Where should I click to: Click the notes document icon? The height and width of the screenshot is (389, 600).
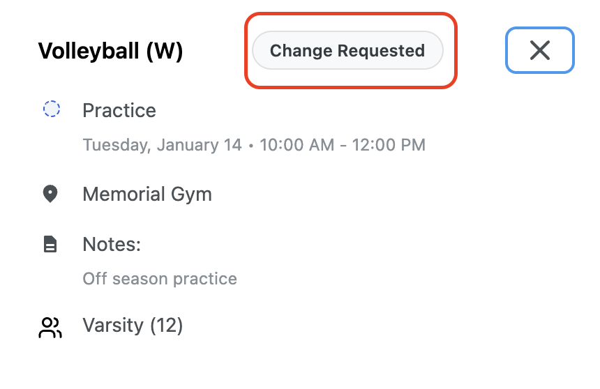pyautogui.click(x=50, y=244)
